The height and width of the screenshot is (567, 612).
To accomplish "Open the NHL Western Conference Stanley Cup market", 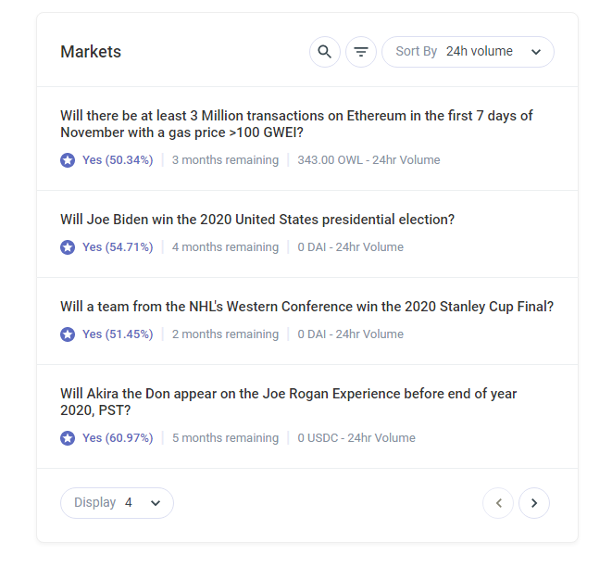I will coord(306,307).
